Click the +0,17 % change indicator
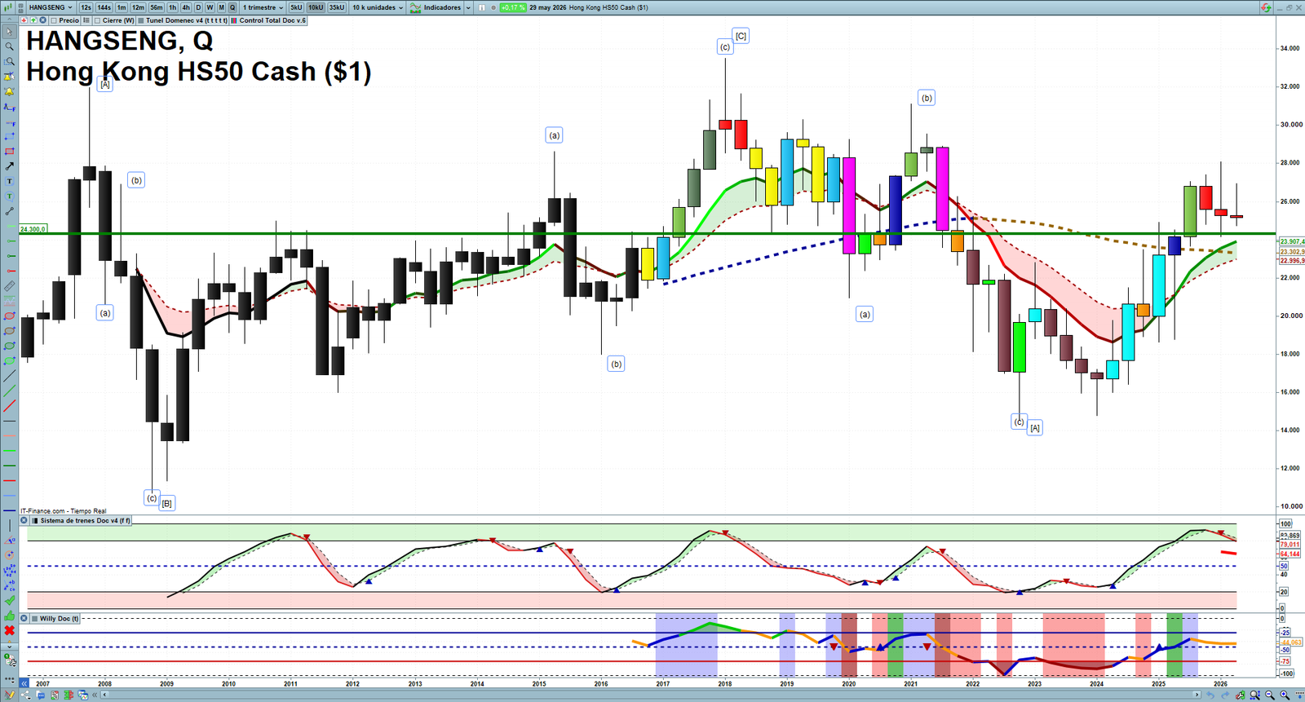1305x702 pixels. 513,7
